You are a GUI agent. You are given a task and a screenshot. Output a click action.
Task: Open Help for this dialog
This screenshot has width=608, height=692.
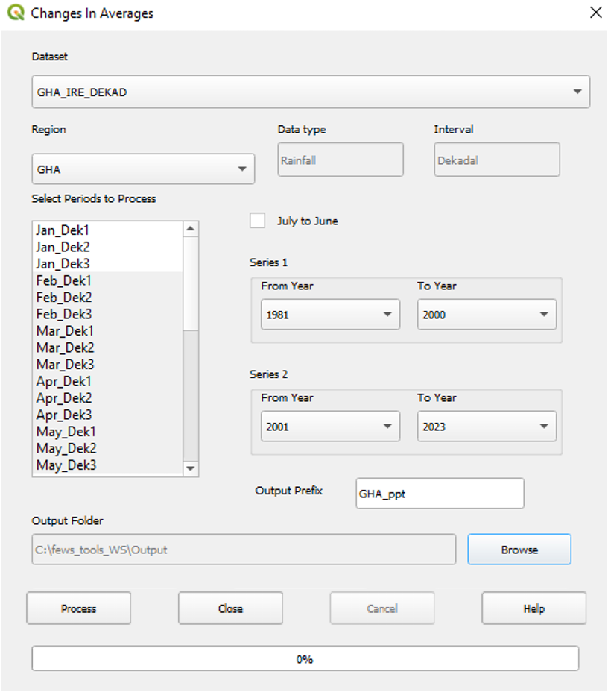(533, 608)
